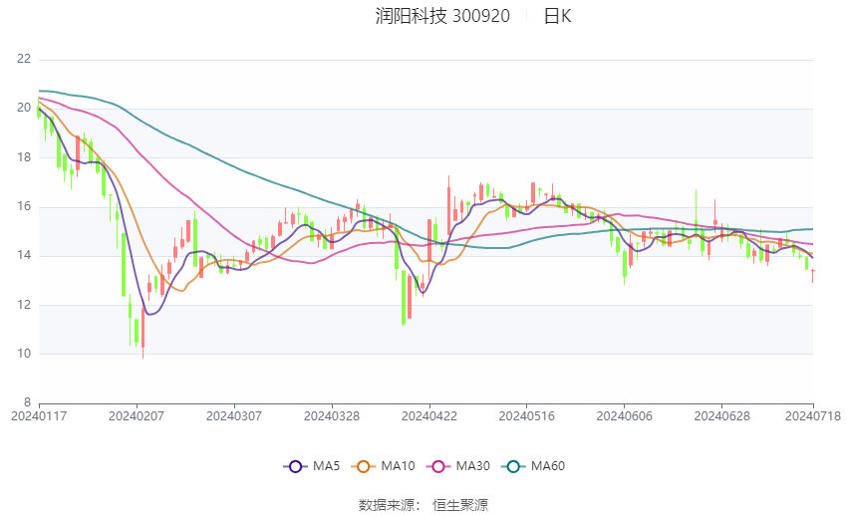Screen dimensions: 847x515
Task: Toggle the MA10 legend series
Action: (x=383, y=466)
